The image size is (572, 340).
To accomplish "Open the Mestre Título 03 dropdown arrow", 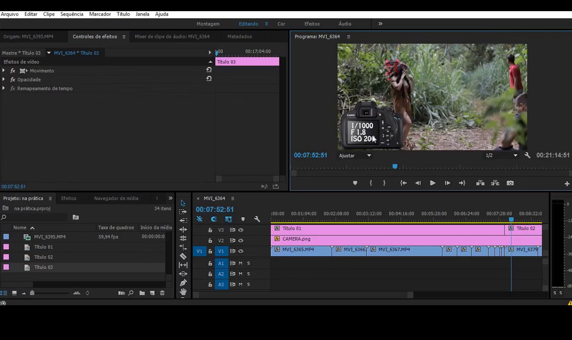I will [x=49, y=53].
